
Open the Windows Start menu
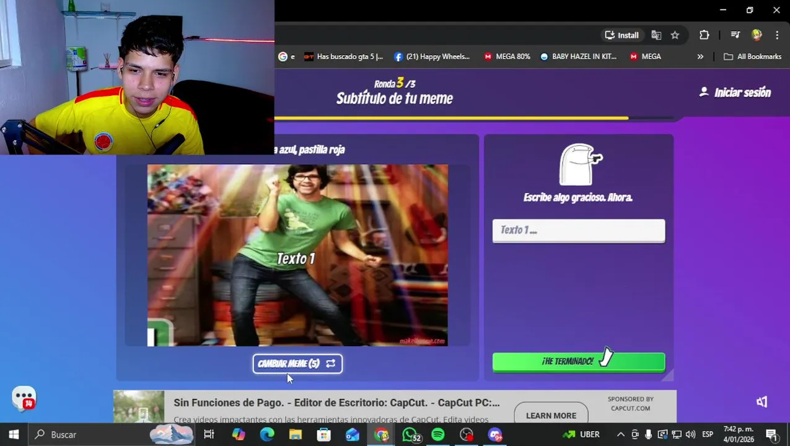tap(14, 435)
